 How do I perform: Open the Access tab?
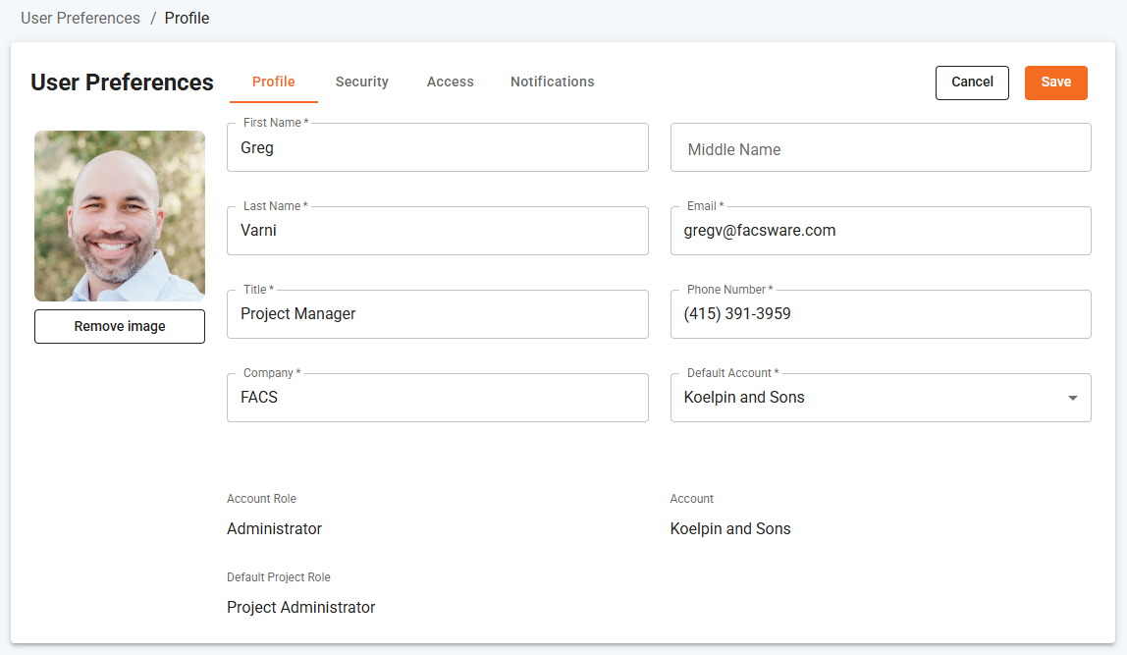point(450,82)
